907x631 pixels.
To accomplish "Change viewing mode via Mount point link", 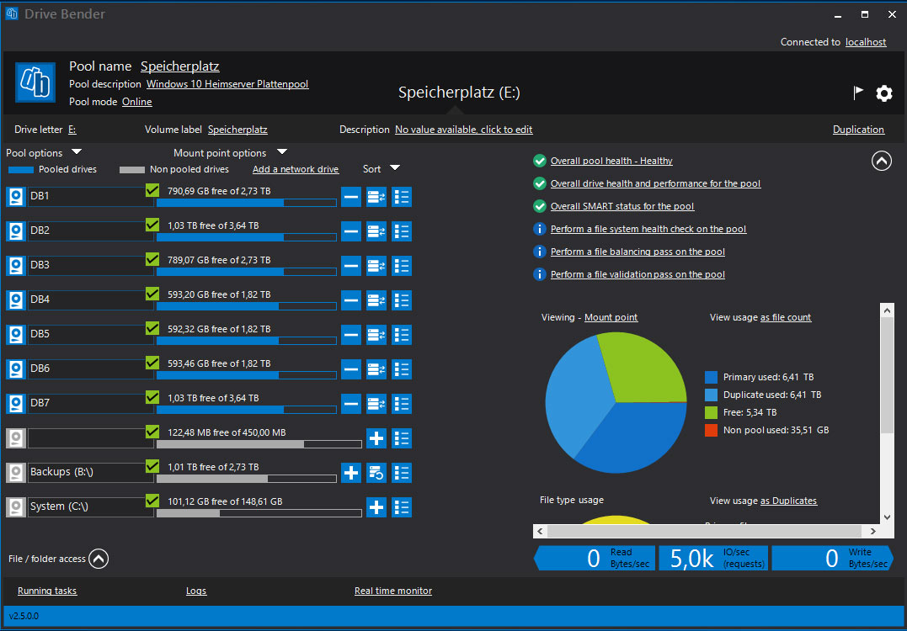I will tap(611, 317).
